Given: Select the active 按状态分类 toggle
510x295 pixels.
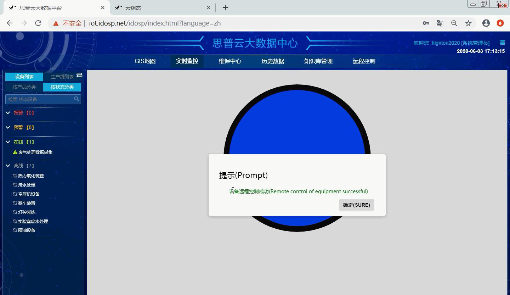Looking at the screenshot, I should [62, 87].
